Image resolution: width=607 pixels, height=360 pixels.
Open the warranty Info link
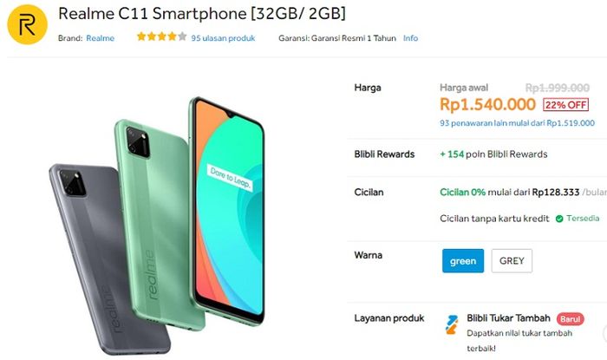pyautogui.click(x=410, y=38)
